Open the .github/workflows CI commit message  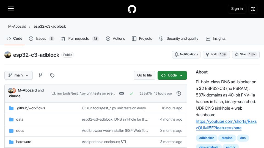[115, 108]
